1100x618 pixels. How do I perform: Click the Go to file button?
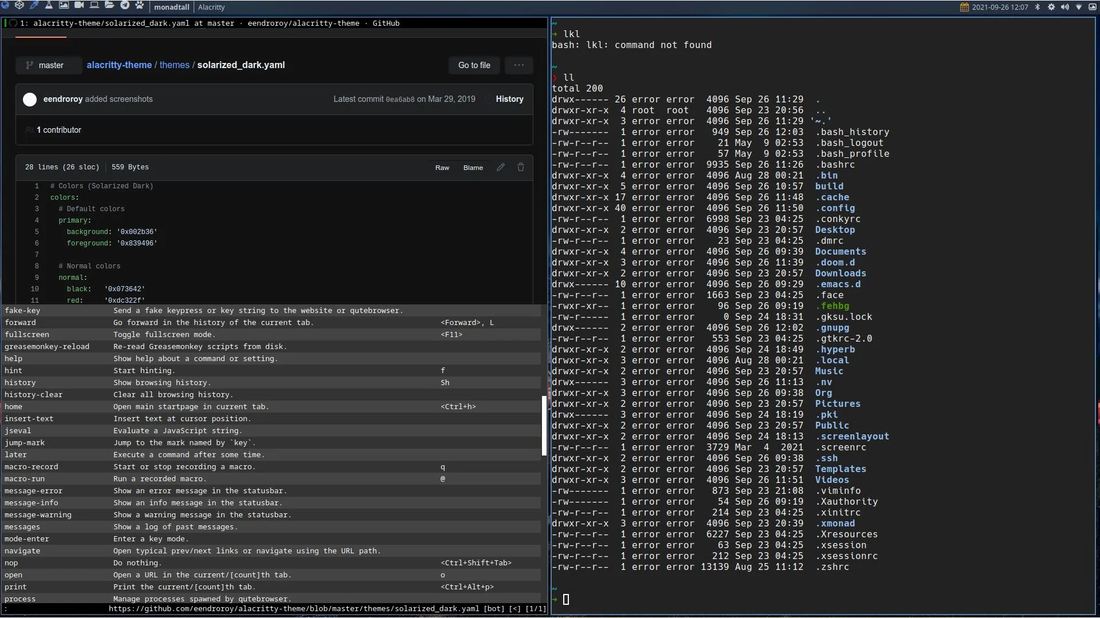[x=474, y=65]
